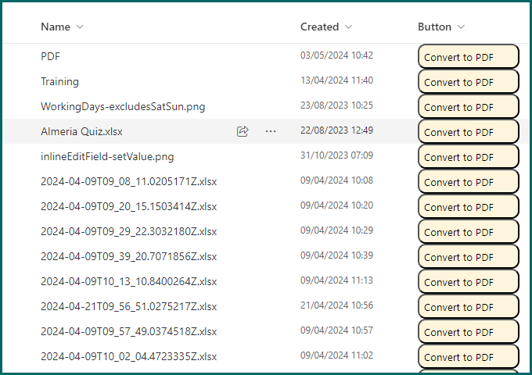
Task: Convert Almeria Quiz.xlsx to PDF
Action: [x=468, y=132]
